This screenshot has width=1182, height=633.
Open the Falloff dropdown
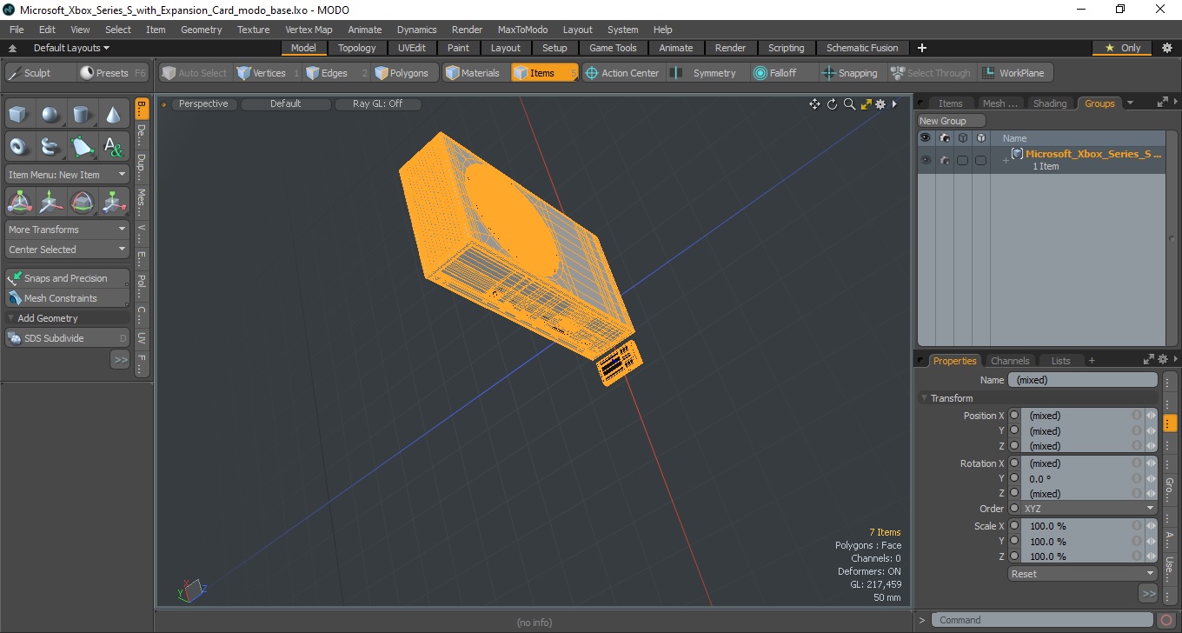pyautogui.click(x=784, y=73)
